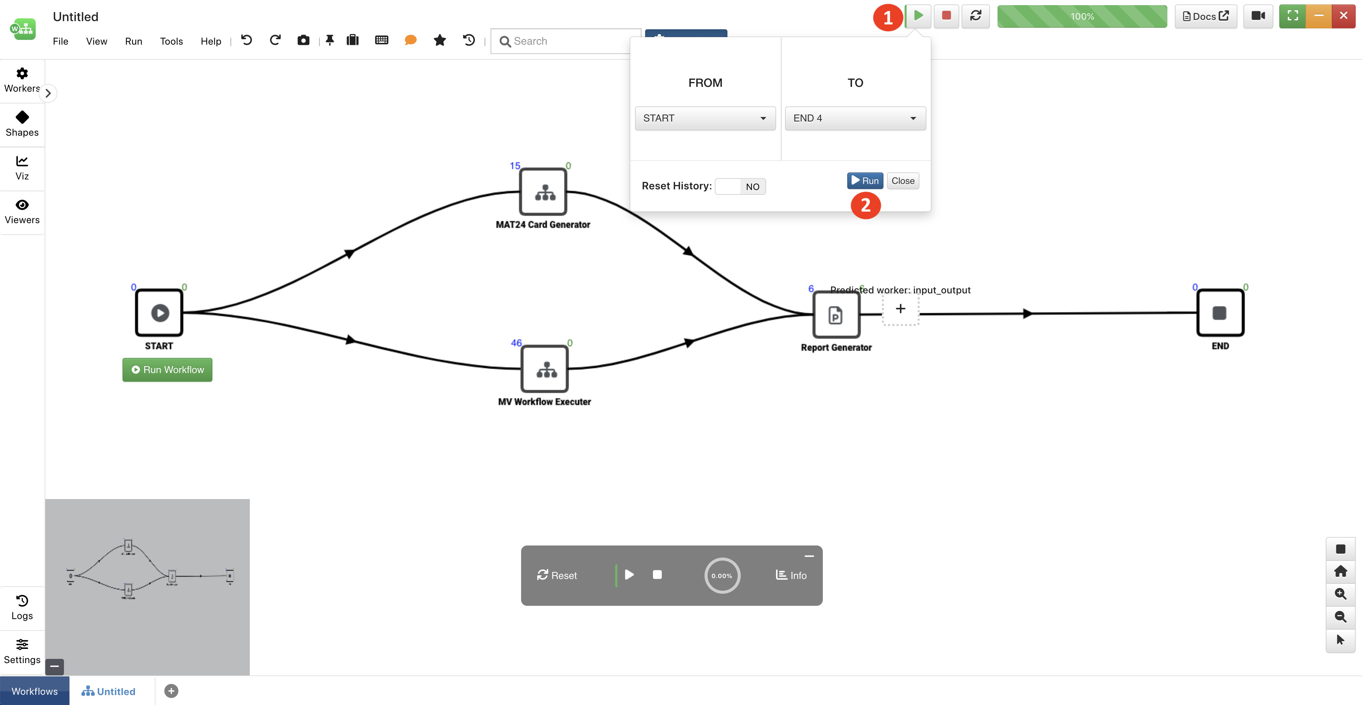Expand the left sidebar chevron
This screenshot has height=705, width=1362.
(48, 93)
